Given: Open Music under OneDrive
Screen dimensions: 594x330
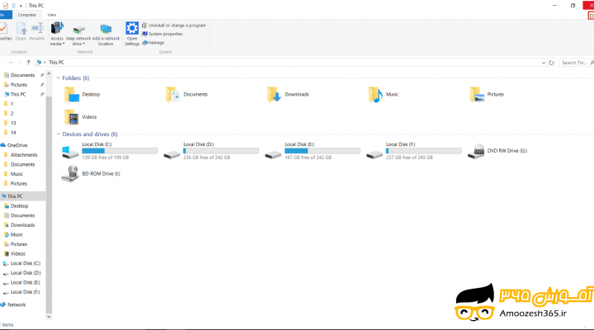Looking at the screenshot, I should point(16,174).
